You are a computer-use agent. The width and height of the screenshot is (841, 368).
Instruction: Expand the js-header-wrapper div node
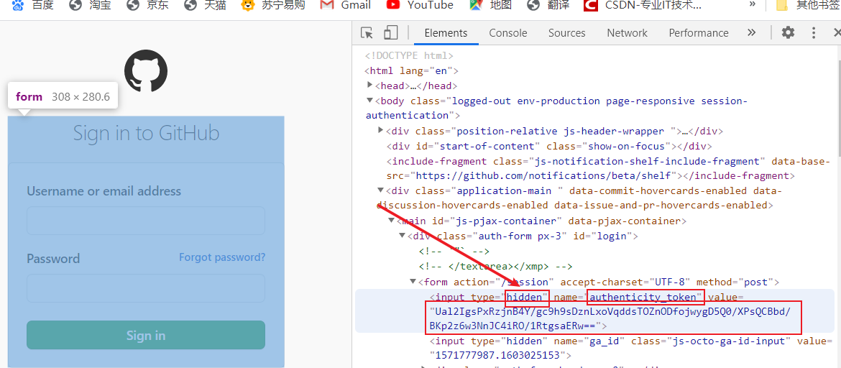[380, 130]
